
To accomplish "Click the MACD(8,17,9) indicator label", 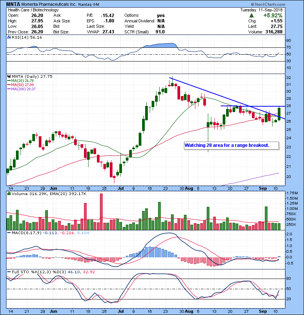I will (27, 233).
